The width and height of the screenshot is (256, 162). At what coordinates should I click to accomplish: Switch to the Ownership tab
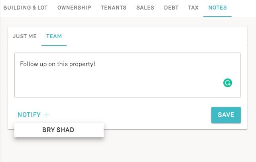(74, 8)
